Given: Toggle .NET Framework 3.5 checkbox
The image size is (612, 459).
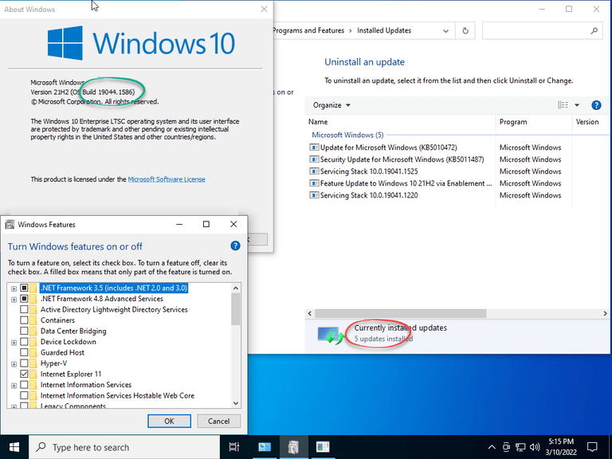Looking at the screenshot, I should click(24, 288).
